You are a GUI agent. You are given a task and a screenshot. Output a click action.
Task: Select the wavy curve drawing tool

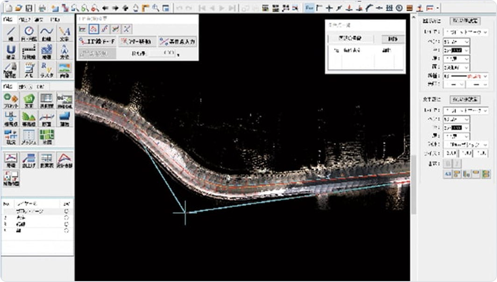(x=47, y=33)
